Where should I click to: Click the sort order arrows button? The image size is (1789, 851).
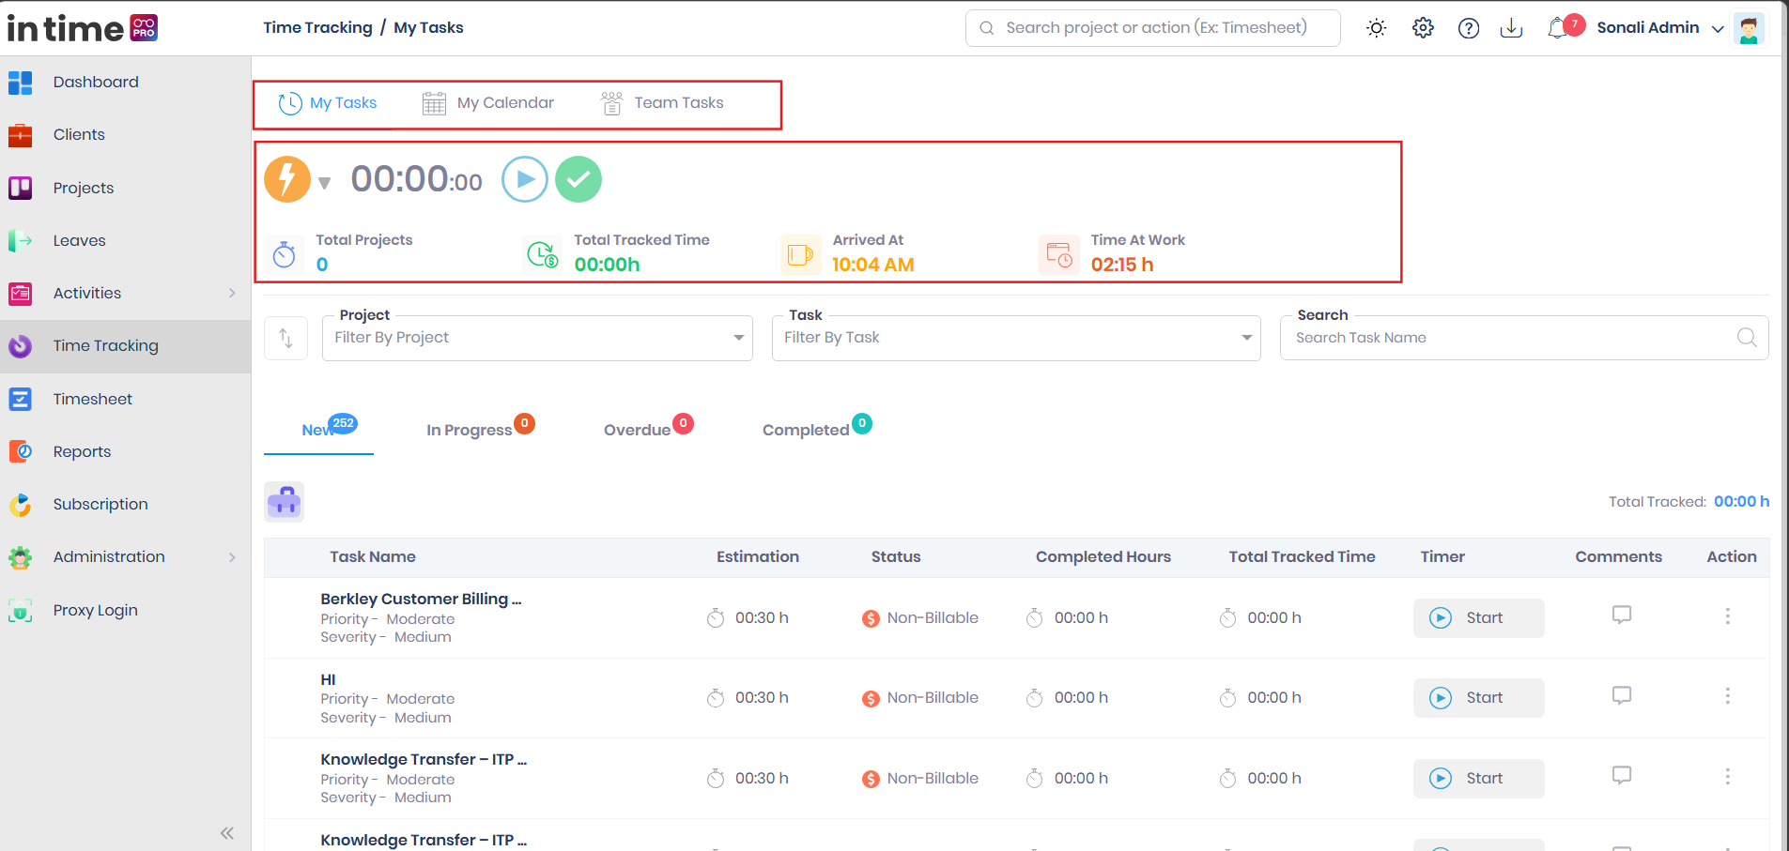pyautogui.click(x=285, y=338)
